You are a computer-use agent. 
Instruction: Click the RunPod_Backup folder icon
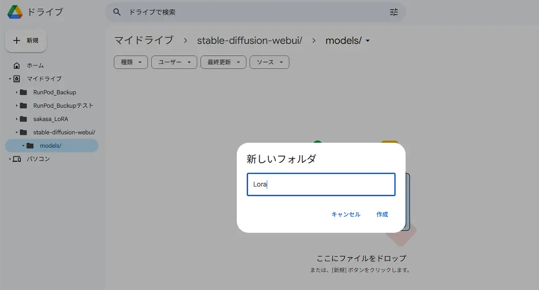pos(23,92)
